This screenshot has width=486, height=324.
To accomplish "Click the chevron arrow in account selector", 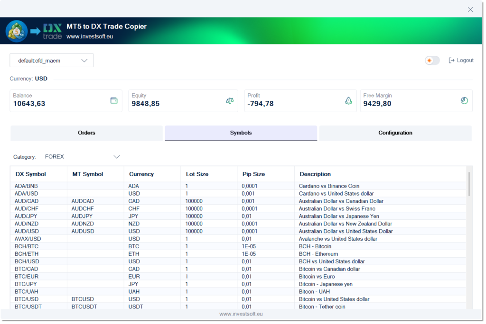I will click(84, 61).
